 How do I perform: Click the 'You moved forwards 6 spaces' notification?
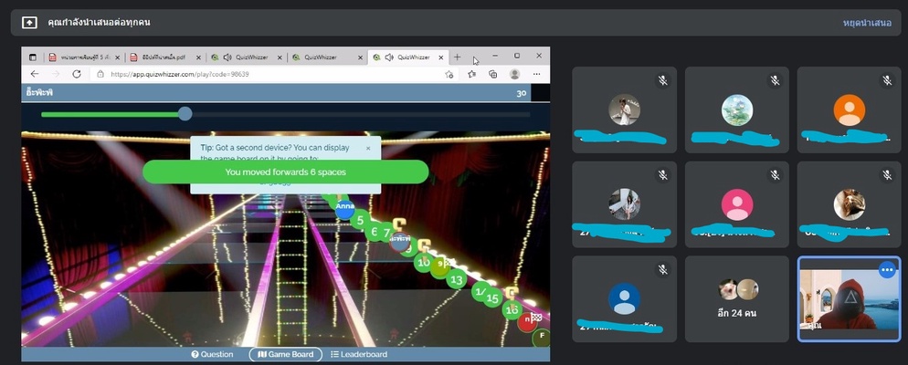(x=286, y=172)
